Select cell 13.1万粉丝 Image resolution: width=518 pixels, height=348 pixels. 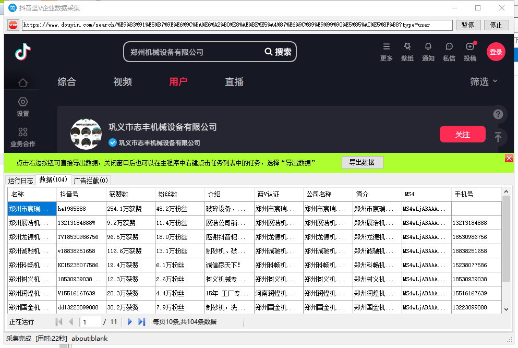(x=180, y=251)
